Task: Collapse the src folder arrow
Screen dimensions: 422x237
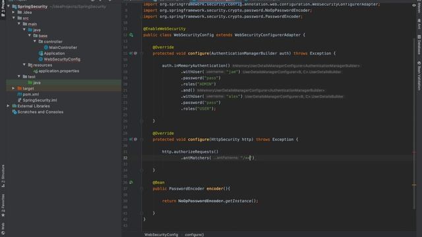Action: (x=13, y=18)
